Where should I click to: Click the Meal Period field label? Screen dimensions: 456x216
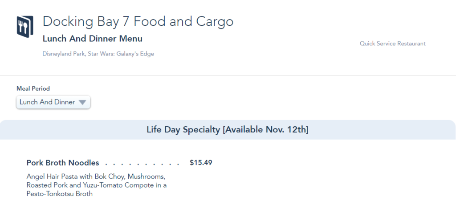point(33,88)
